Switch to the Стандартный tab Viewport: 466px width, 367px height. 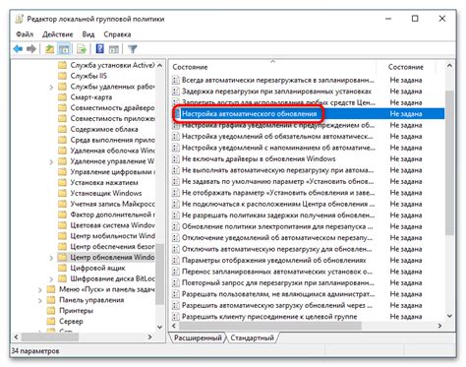click(x=252, y=337)
